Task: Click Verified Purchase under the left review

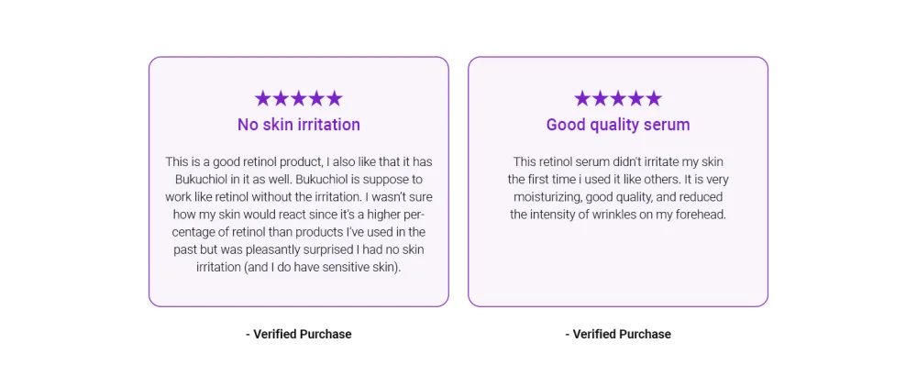Action: [299, 335]
